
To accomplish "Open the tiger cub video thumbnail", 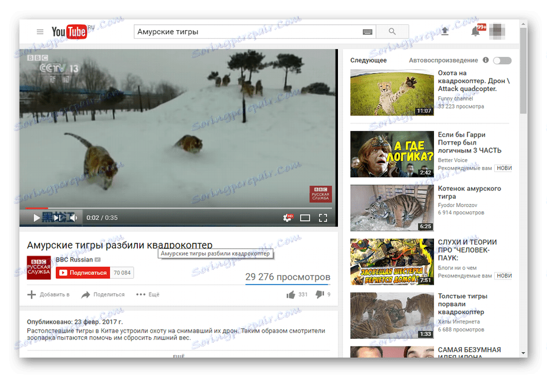I will tap(392, 208).
